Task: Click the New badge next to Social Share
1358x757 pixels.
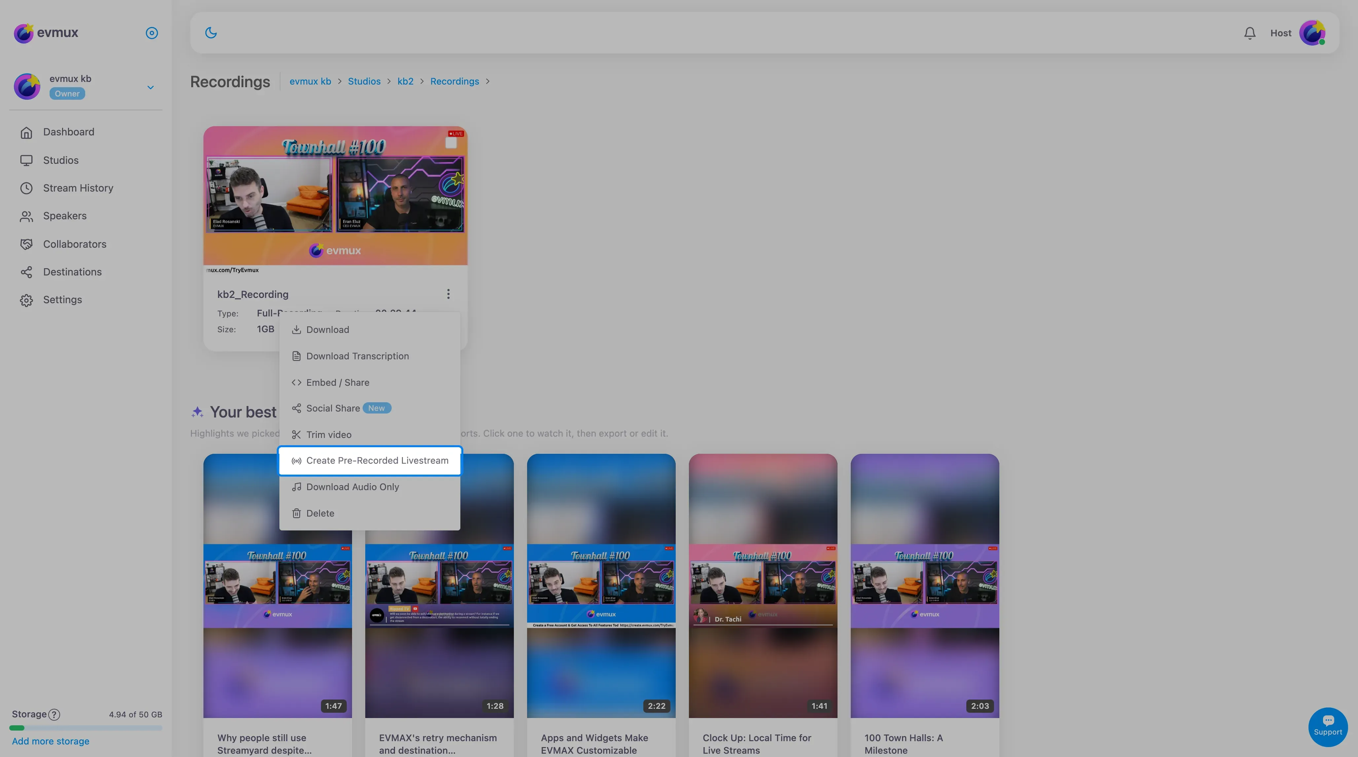Action: 376,409
